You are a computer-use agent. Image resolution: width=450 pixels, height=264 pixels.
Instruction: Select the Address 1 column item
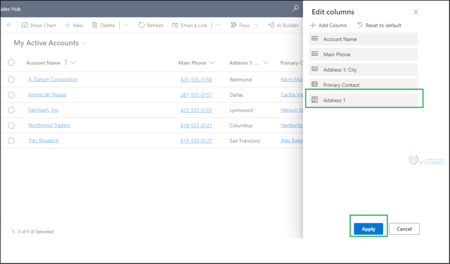pyautogui.click(x=363, y=100)
